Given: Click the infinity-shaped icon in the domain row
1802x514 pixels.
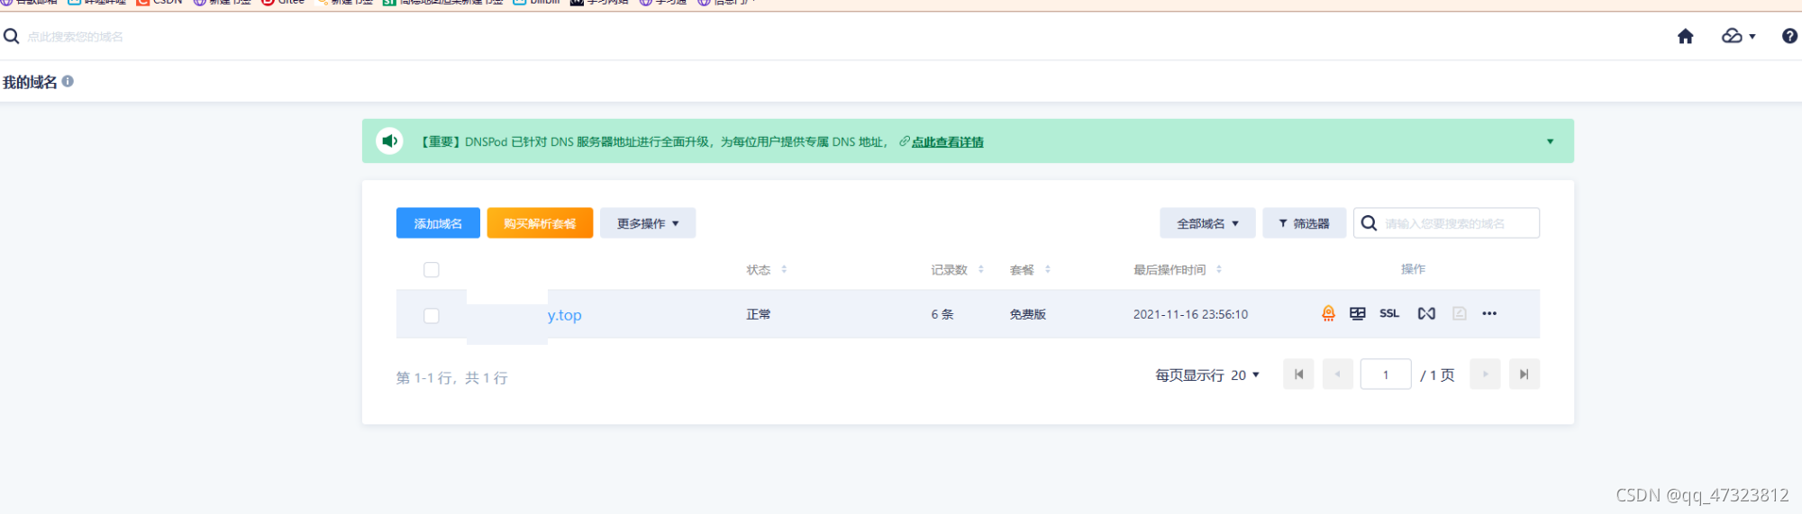Looking at the screenshot, I should 1426,313.
